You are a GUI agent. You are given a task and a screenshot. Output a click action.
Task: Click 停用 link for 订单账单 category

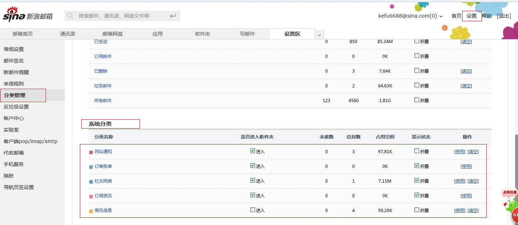[x=466, y=166]
